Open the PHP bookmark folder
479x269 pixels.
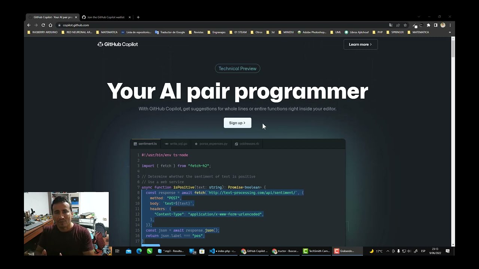tap(378, 32)
